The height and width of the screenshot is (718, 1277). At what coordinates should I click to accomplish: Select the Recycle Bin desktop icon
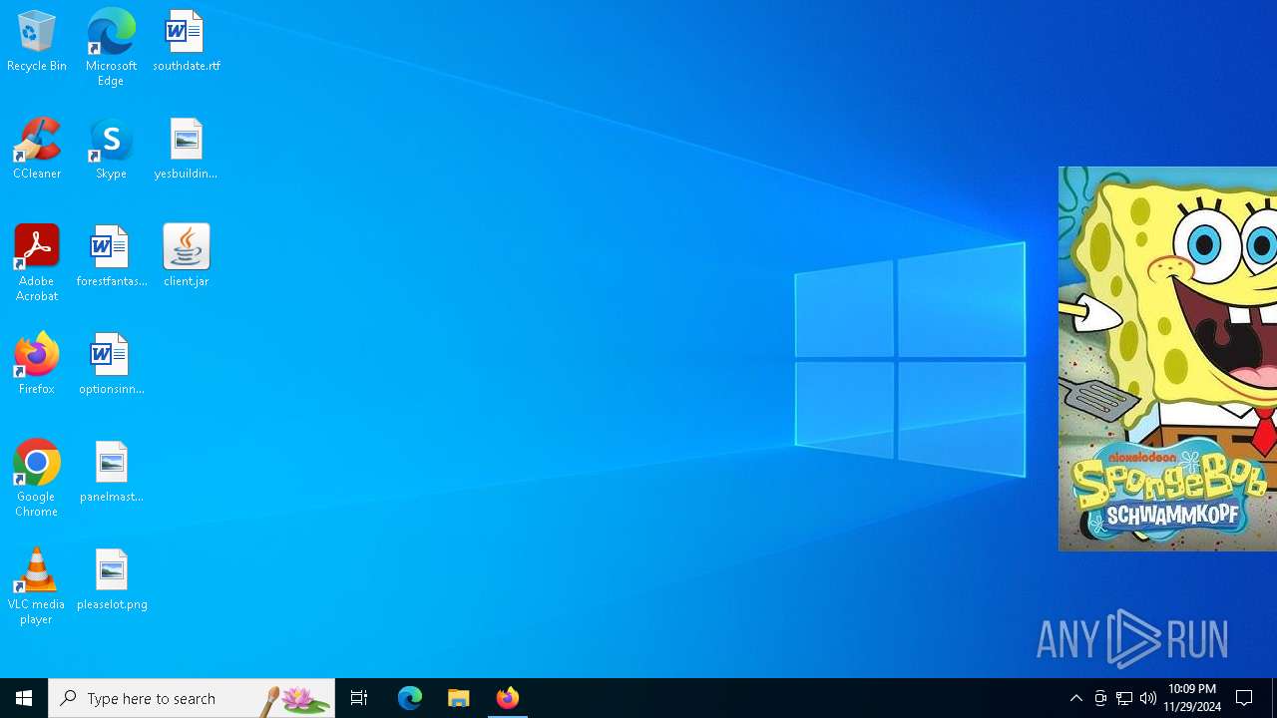pyautogui.click(x=37, y=42)
